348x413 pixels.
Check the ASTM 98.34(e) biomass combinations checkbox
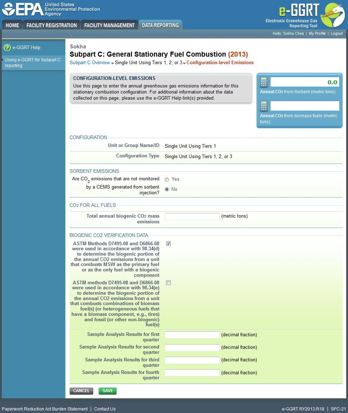[x=169, y=283]
